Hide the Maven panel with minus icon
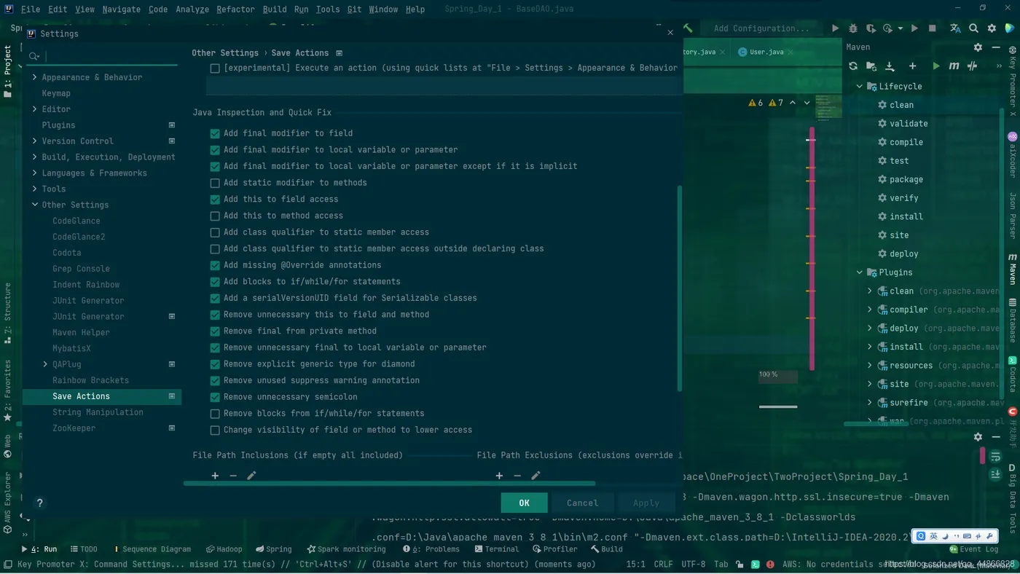Viewport: 1020px width, 574px height. tap(996, 47)
